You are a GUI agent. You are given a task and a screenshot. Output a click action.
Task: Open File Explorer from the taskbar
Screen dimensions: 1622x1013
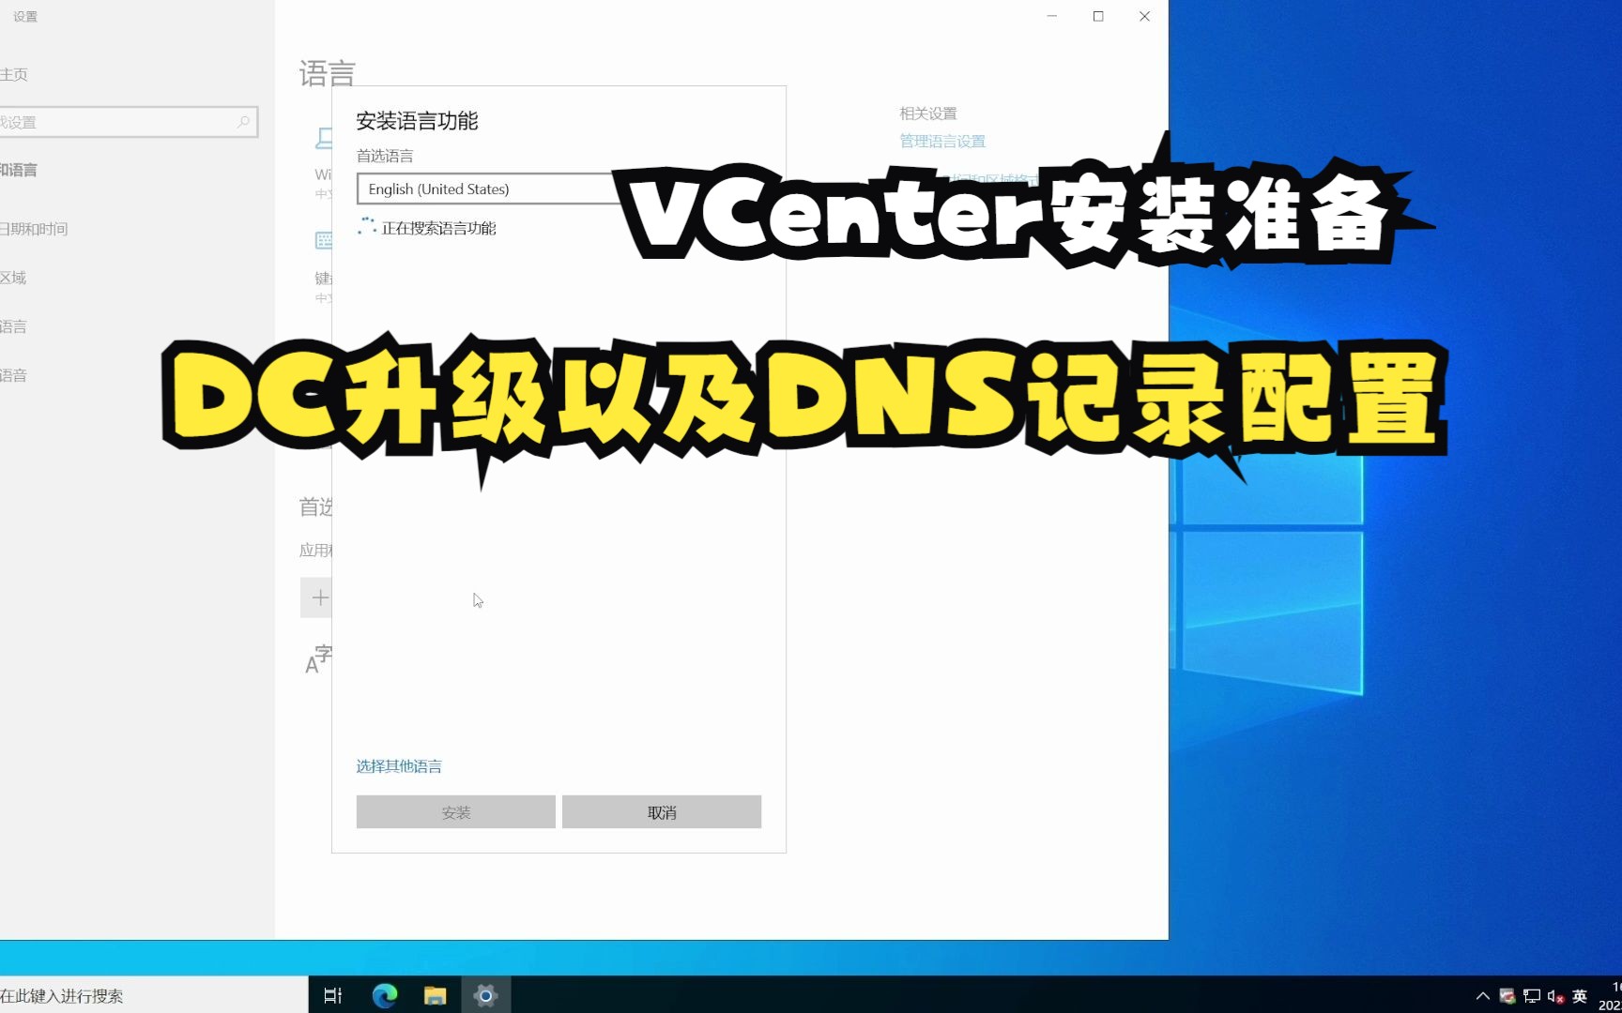[435, 995]
